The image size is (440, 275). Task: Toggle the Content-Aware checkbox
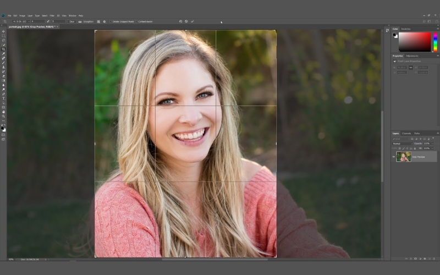coord(137,21)
